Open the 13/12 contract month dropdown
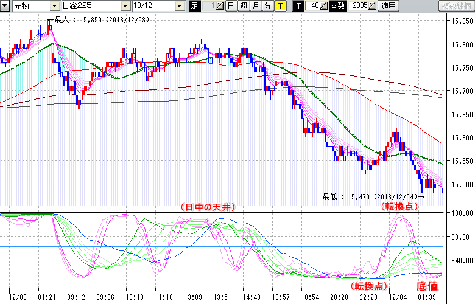Image resolution: width=475 pixels, height=304 pixels. point(179,6)
